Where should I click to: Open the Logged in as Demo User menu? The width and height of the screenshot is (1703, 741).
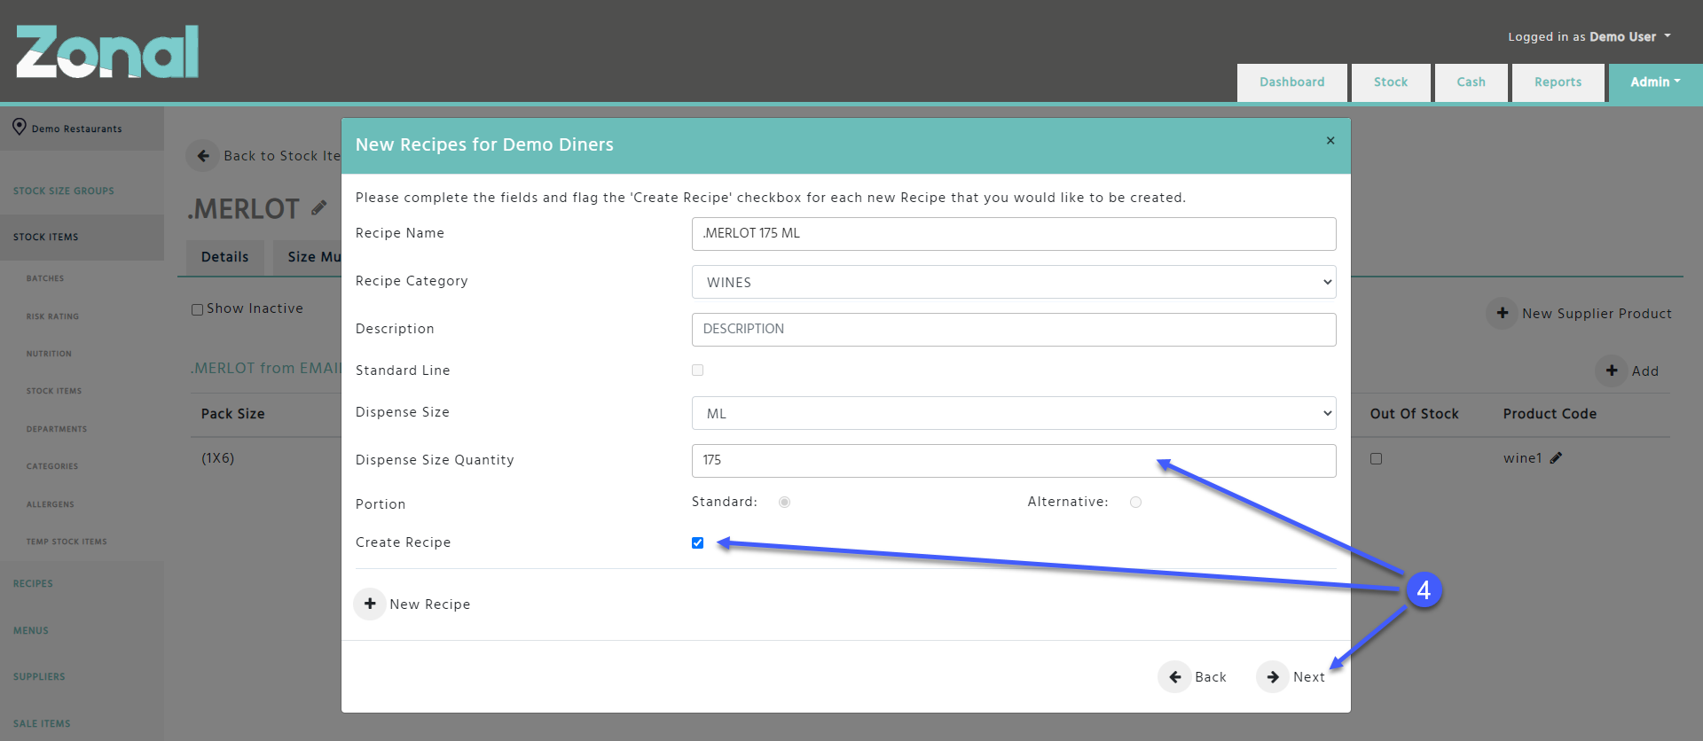pos(1589,36)
